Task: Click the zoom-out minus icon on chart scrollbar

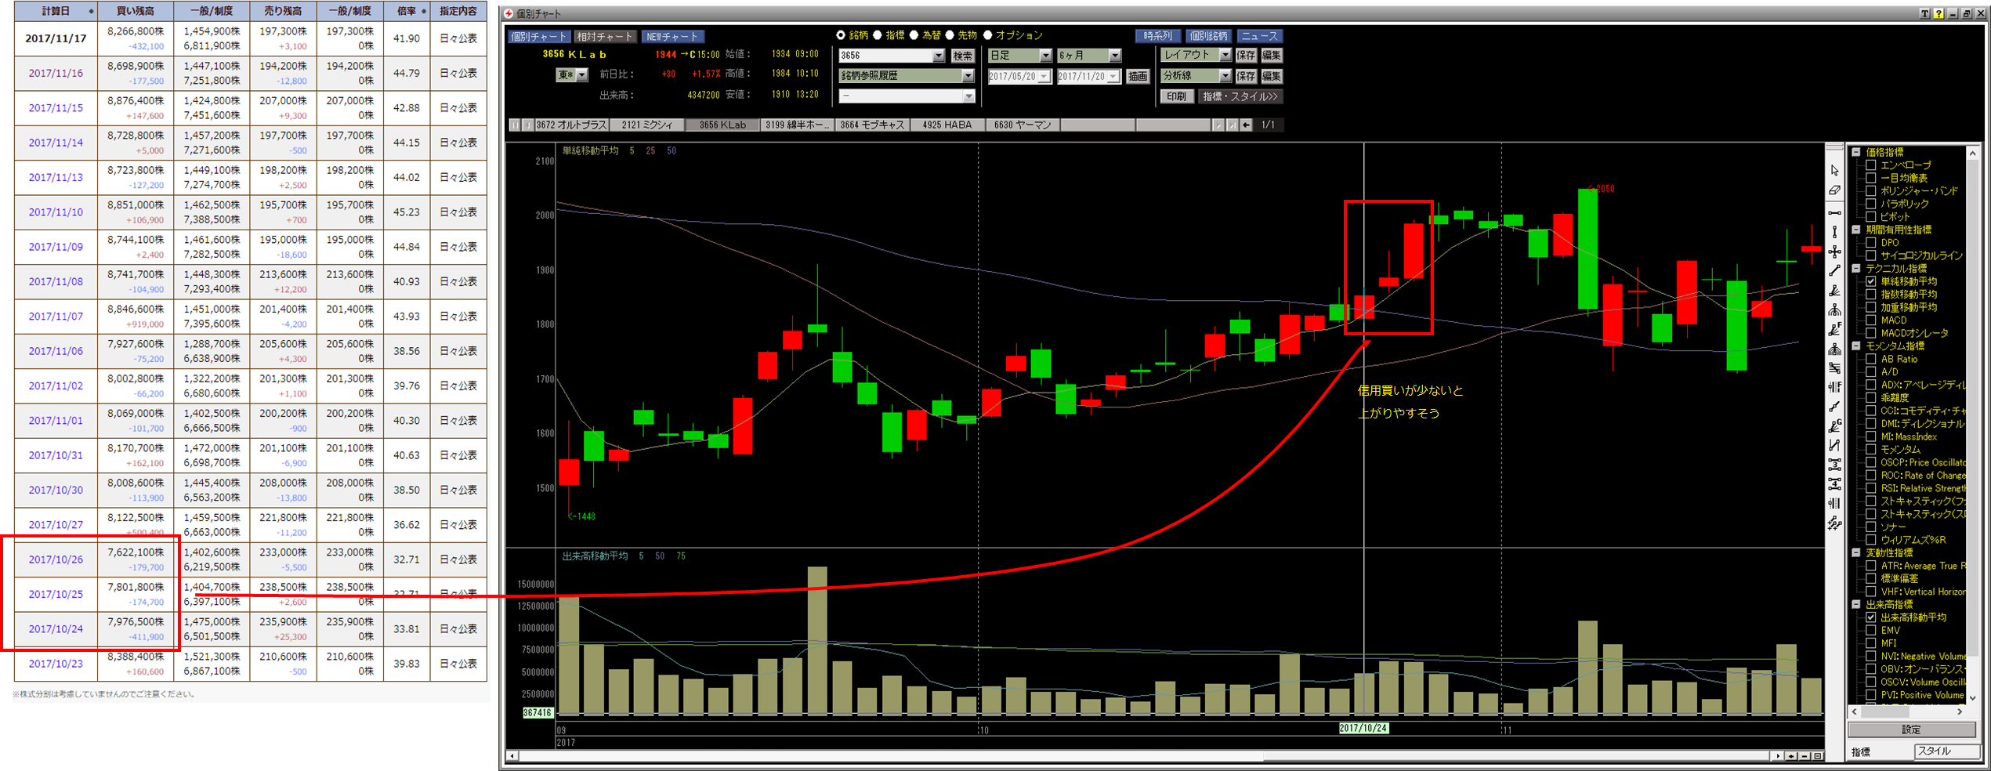Action: click(x=1805, y=756)
